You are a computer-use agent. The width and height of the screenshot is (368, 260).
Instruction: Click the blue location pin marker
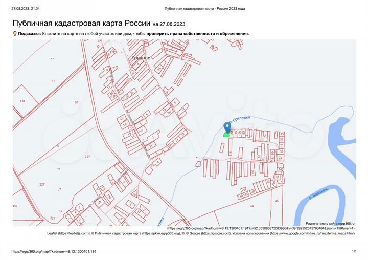click(227, 127)
